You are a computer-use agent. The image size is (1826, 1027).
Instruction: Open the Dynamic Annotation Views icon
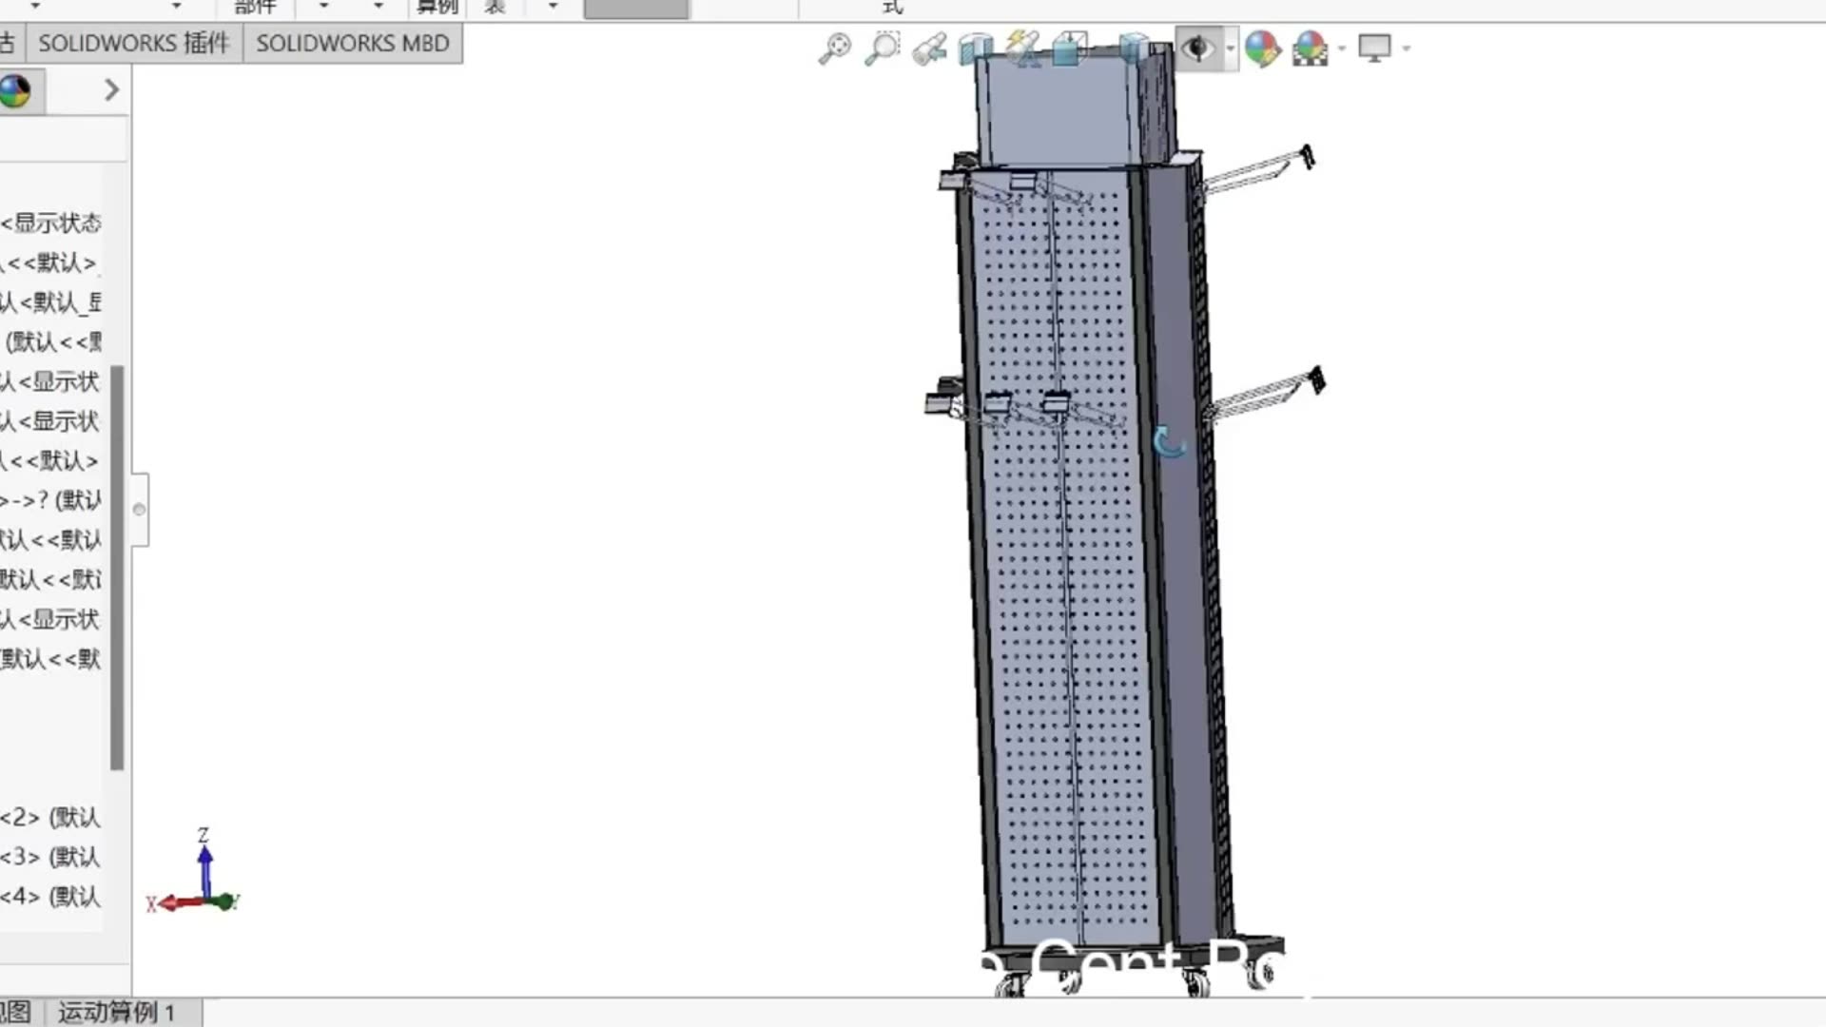(1022, 48)
